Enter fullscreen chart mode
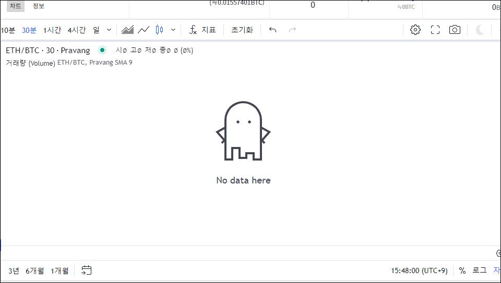Viewport: 501px width, 283px height. (x=435, y=30)
